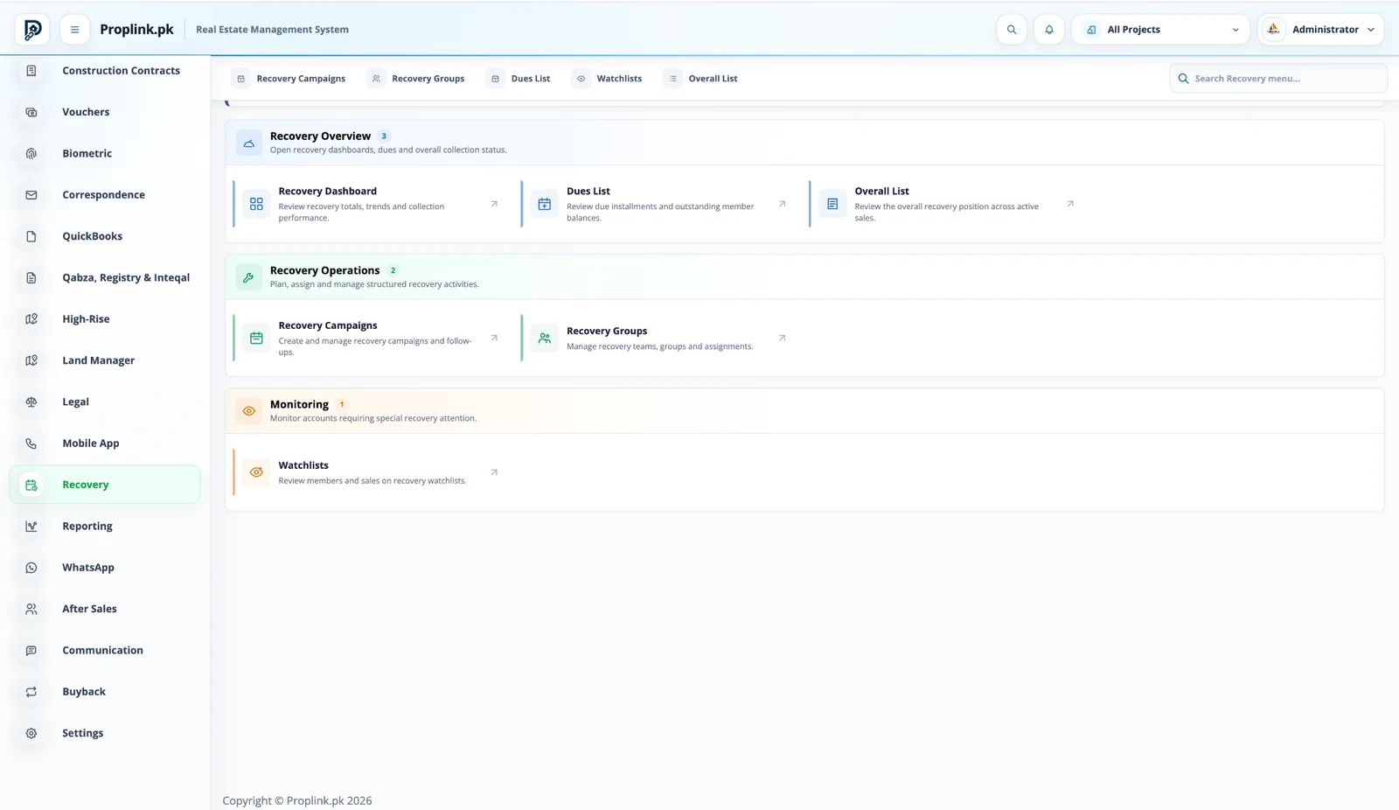Click the High-Rise map icon
1399x810 pixels.
(x=31, y=319)
